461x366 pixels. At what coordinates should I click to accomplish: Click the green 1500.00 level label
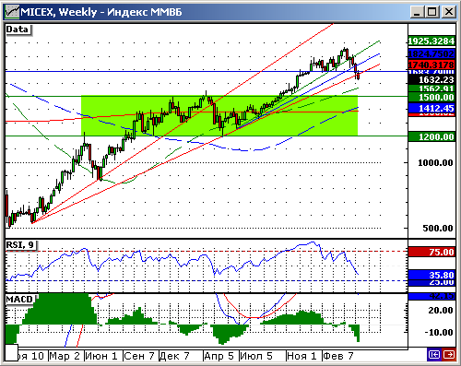coord(431,98)
